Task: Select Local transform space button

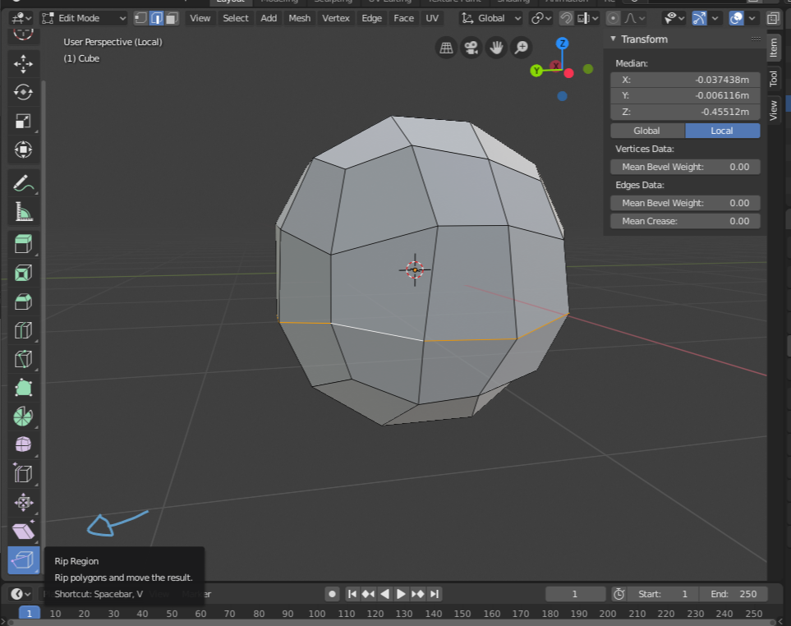Action: click(722, 131)
